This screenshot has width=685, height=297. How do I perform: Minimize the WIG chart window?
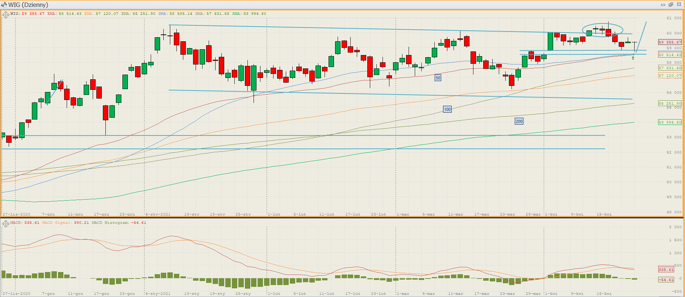(663, 5)
